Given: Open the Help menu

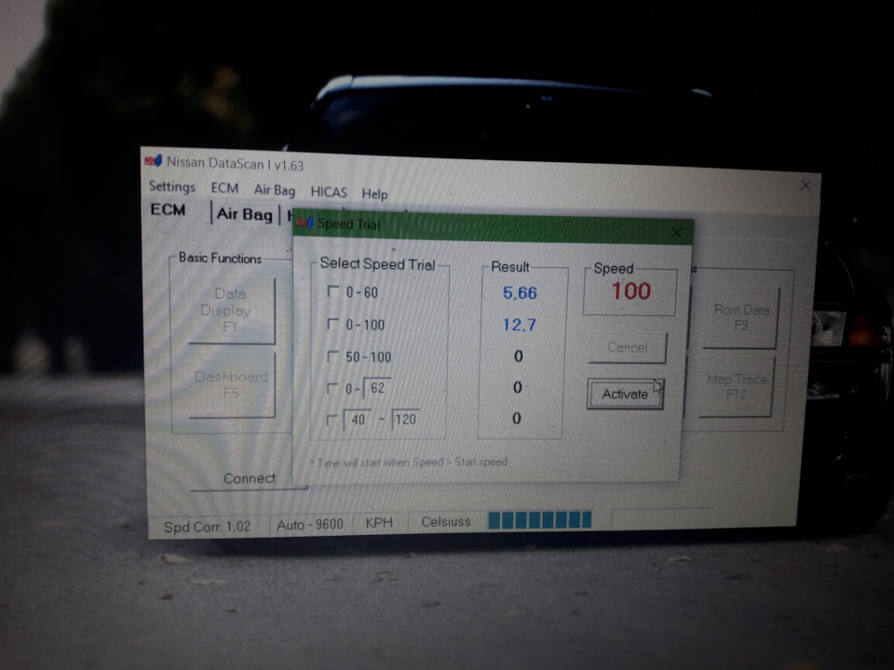Looking at the screenshot, I should coord(374,194).
